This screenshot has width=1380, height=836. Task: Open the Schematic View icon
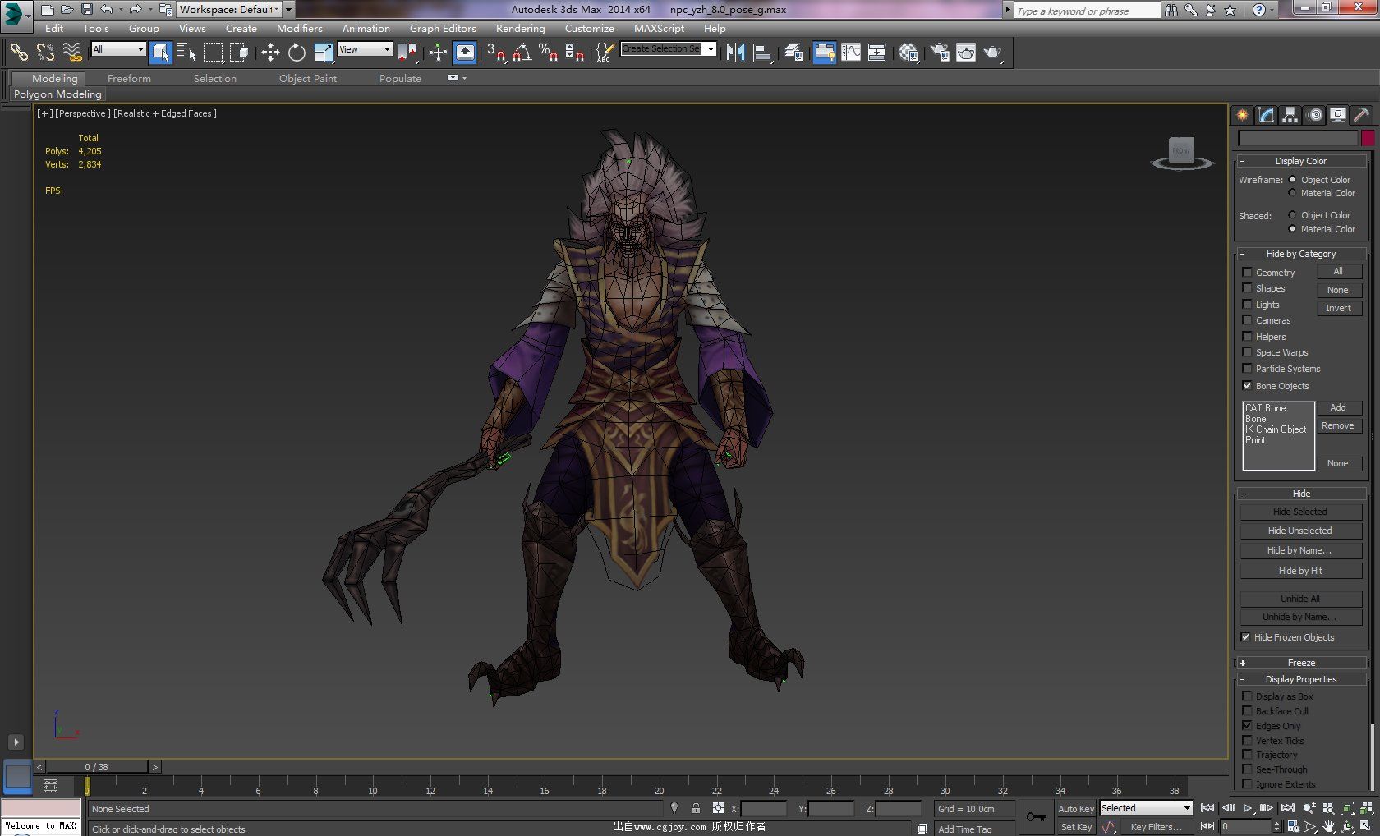pyautogui.click(x=876, y=53)
